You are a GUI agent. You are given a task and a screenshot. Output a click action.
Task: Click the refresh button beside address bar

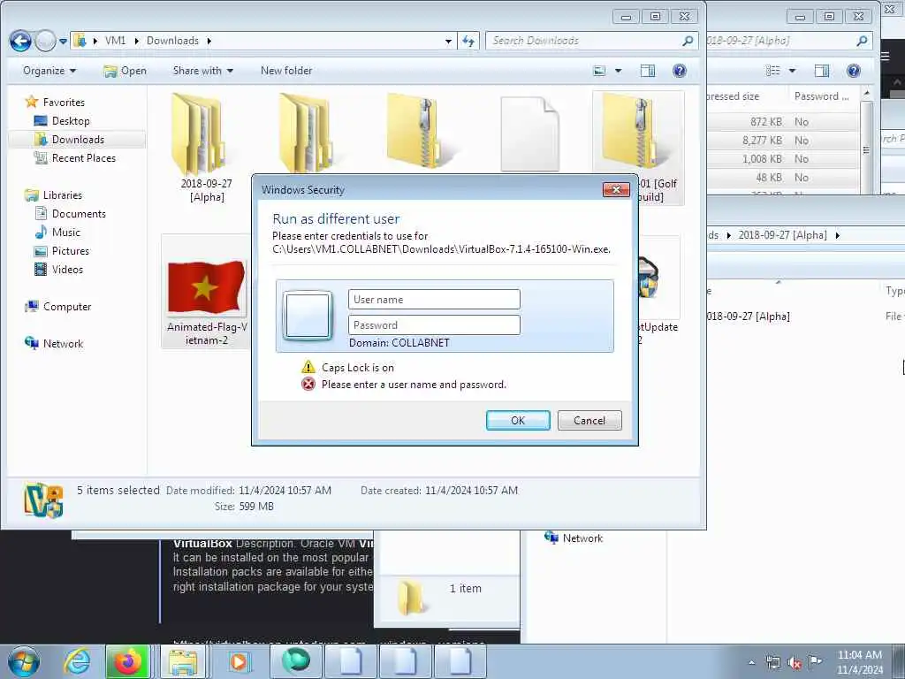[x=468, y=41]
